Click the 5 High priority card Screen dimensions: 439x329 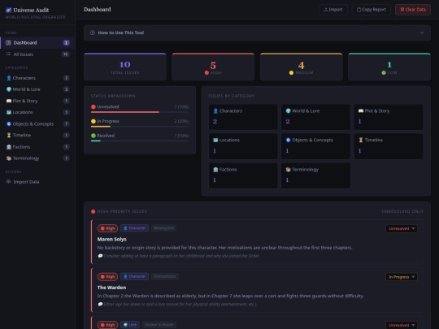pos(213,67)
